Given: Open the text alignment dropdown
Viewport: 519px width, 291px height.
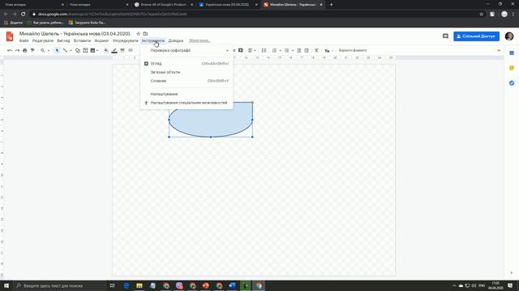Looking at the screenshot, I should pyautogui.click(x=252, y=50).
